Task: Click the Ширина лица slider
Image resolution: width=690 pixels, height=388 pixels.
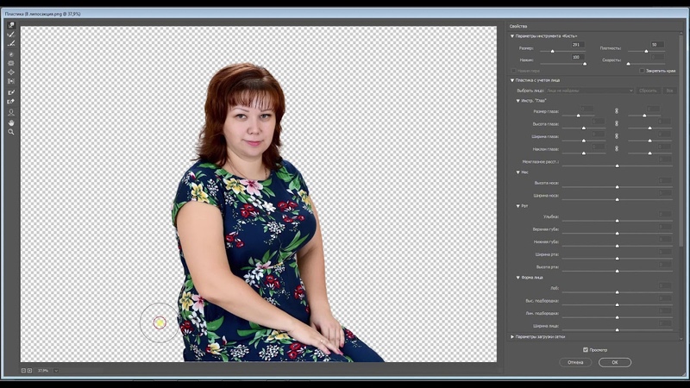Action: (x=617, y=329)
